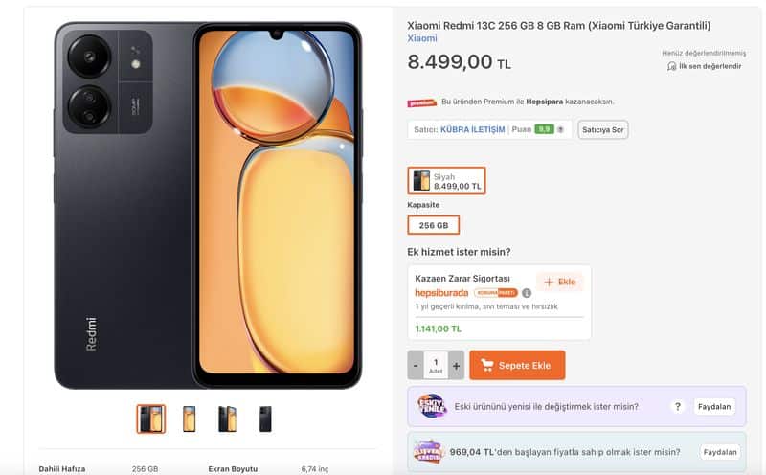The width and height of the screenshot is (766, 475).
Task: Add the product with Sepete Ekle
Action: tap(517, 365)
